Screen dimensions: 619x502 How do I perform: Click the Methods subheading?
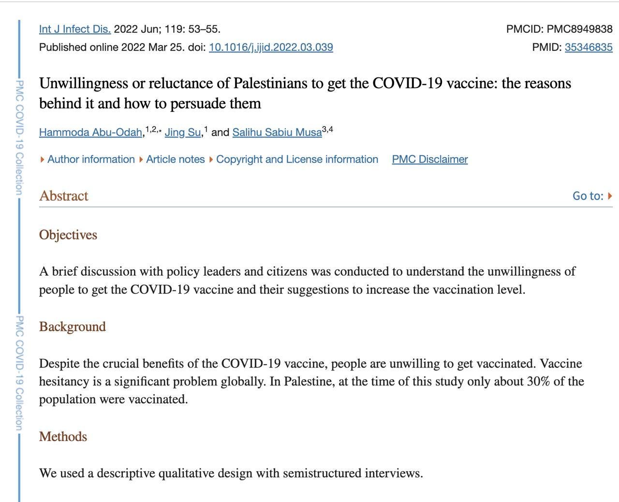tap(63, 437)
